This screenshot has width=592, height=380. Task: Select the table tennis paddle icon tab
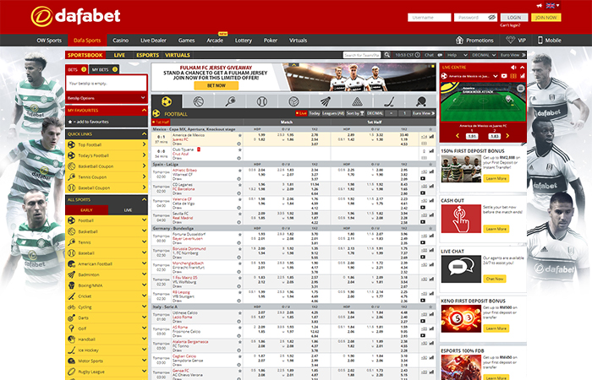(x=420, y=101)
